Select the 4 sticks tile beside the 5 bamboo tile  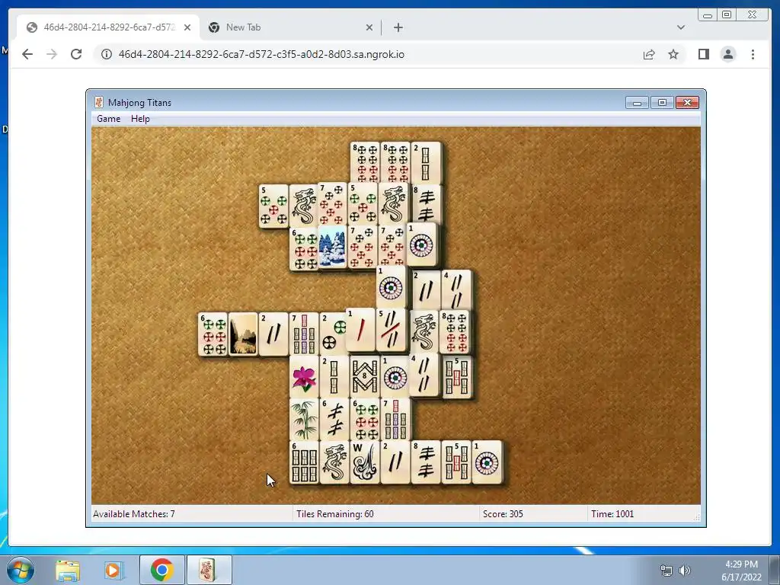point(424,374)
